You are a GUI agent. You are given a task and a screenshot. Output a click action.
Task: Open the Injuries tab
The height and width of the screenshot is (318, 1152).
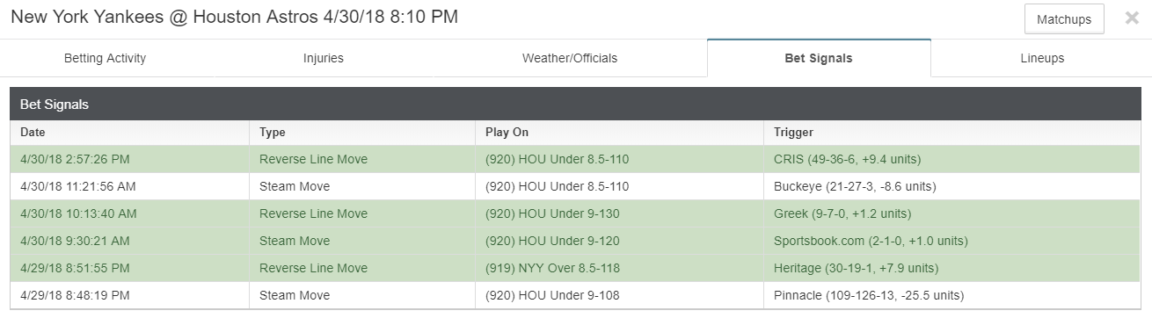324,58
